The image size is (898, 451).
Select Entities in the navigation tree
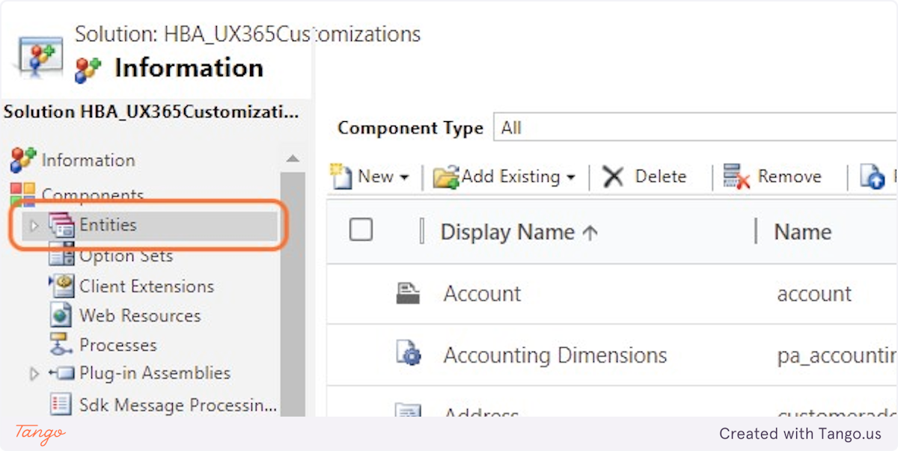coord(109,224)
